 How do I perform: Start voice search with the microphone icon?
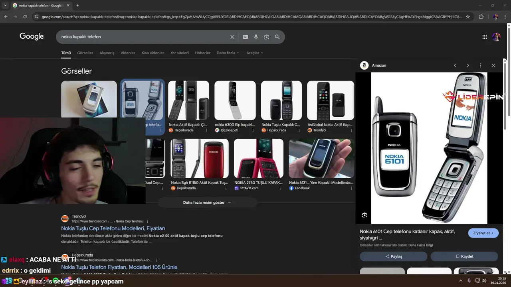pos(256,37)
